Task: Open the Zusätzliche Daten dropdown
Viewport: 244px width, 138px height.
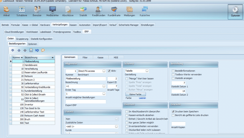Action: pyautogui.click(x=116, y=119)
